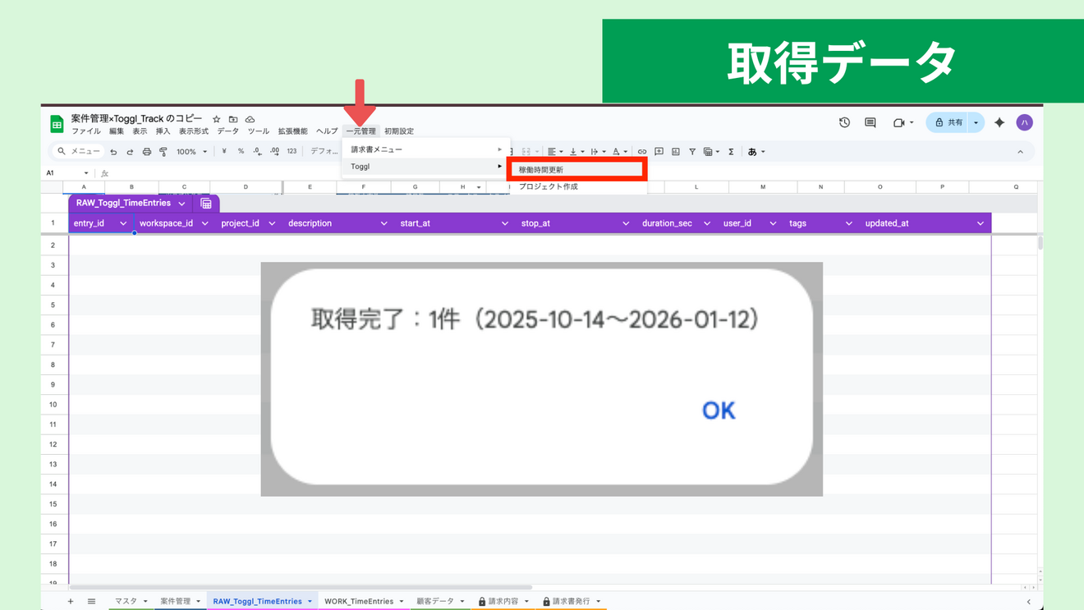The height and width of the screenshot is (610, 1084).
Task: Open the input tools あ dropdown
Action: [756, 152]
